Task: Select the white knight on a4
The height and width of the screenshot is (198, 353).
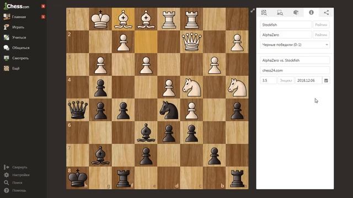Action: click(x=237, y=87)
